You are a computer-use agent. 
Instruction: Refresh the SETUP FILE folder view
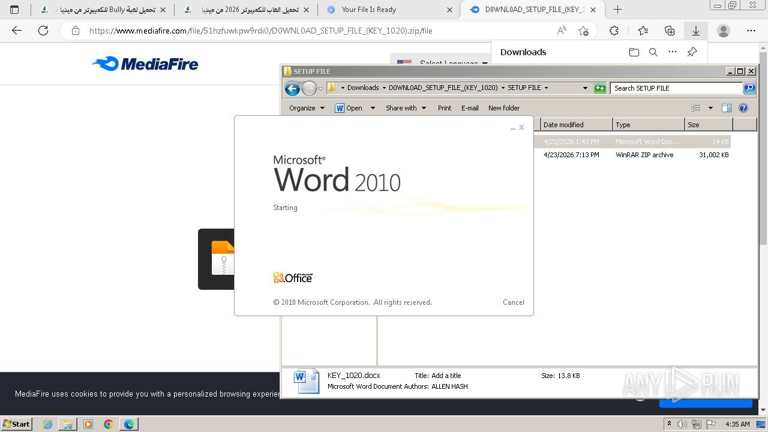click(600, 88)
